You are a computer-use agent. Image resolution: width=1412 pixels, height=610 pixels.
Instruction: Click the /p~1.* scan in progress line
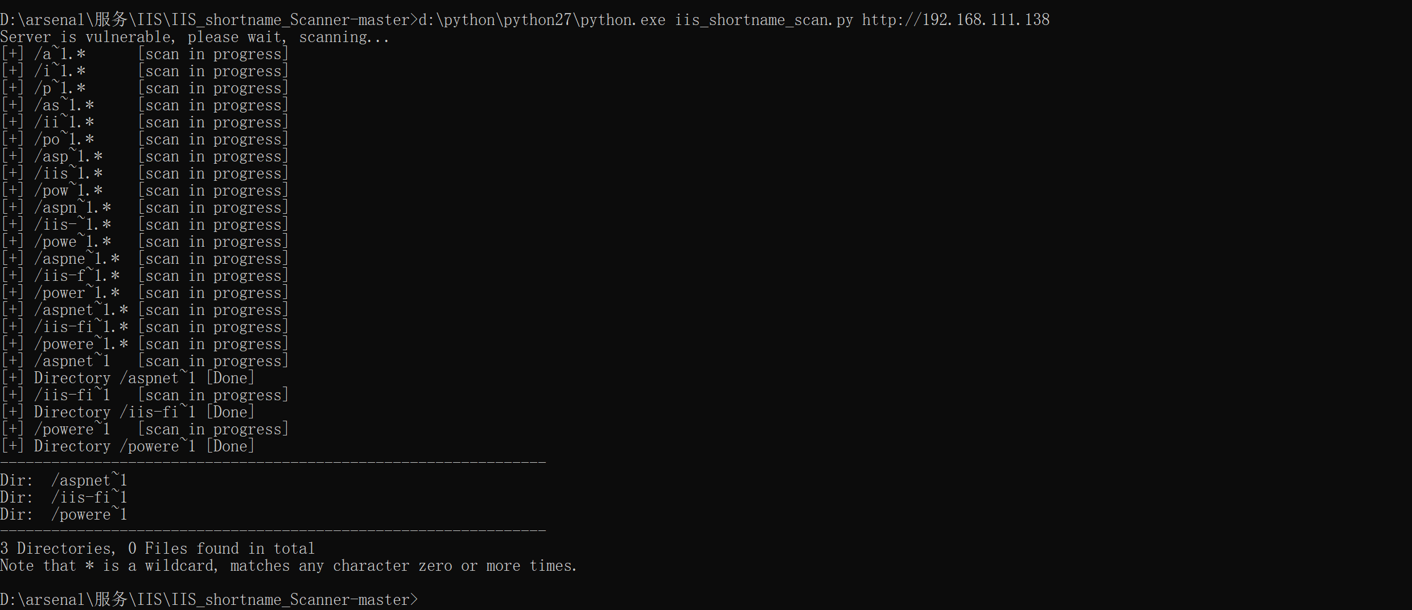[145, 89]
